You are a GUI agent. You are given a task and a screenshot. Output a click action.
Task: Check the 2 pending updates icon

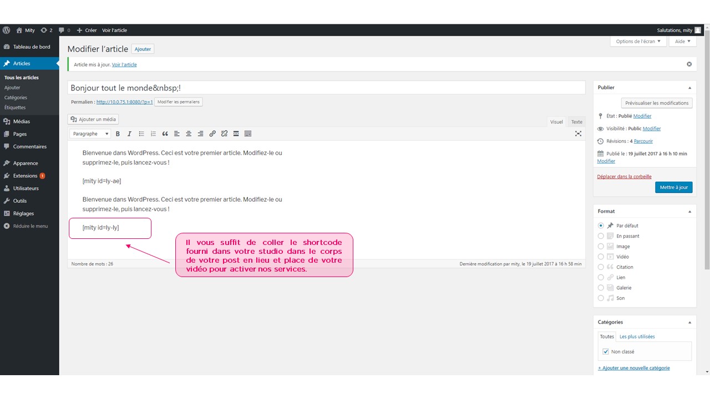[47, 30]
